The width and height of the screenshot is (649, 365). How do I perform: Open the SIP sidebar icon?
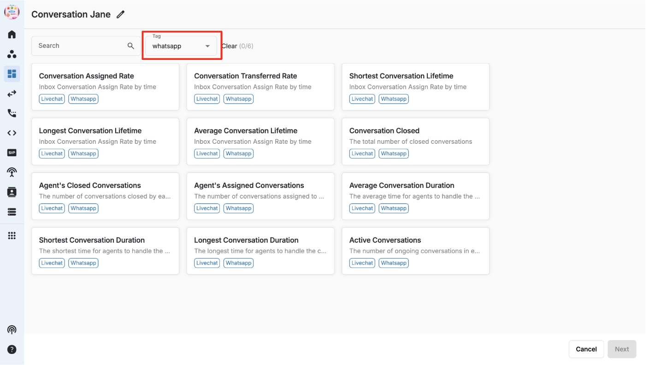pyautogui.click(x=12, y=153)
